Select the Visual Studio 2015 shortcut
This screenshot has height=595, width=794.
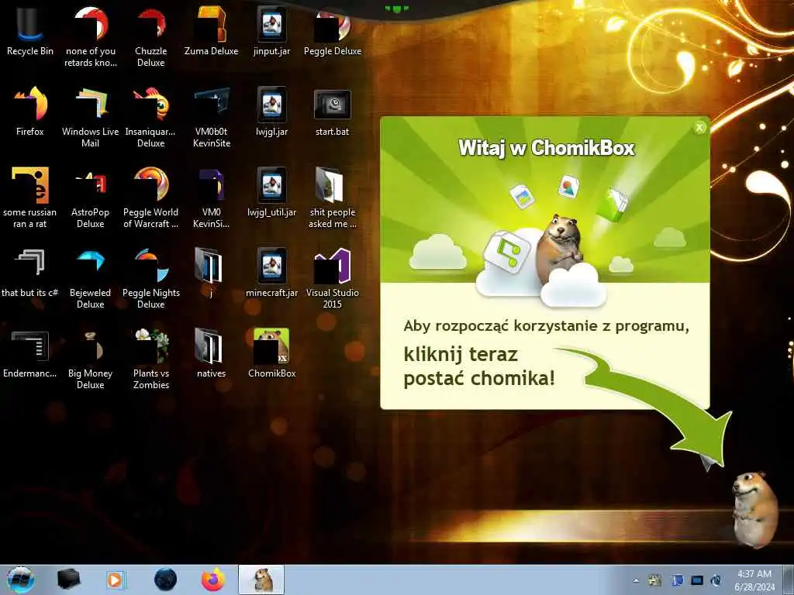(x=333, y=278)
